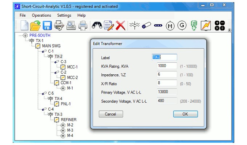Run calculation using calculator icon

pyautogui.click(x=220, y=25)
